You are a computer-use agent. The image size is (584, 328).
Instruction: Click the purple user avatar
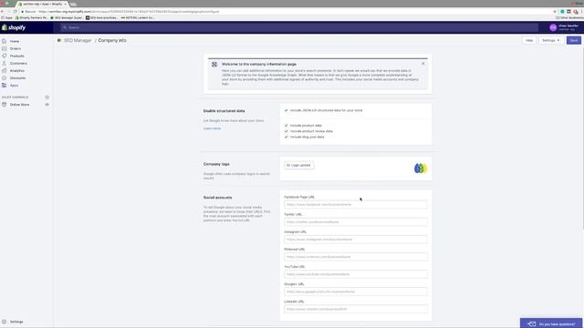[553, 27]
